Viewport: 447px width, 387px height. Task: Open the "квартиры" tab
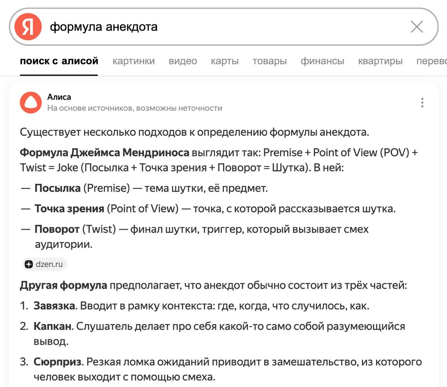pos(380,61)
